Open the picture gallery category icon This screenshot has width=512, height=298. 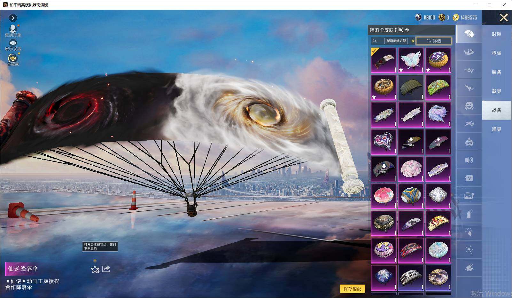[469, 196]
